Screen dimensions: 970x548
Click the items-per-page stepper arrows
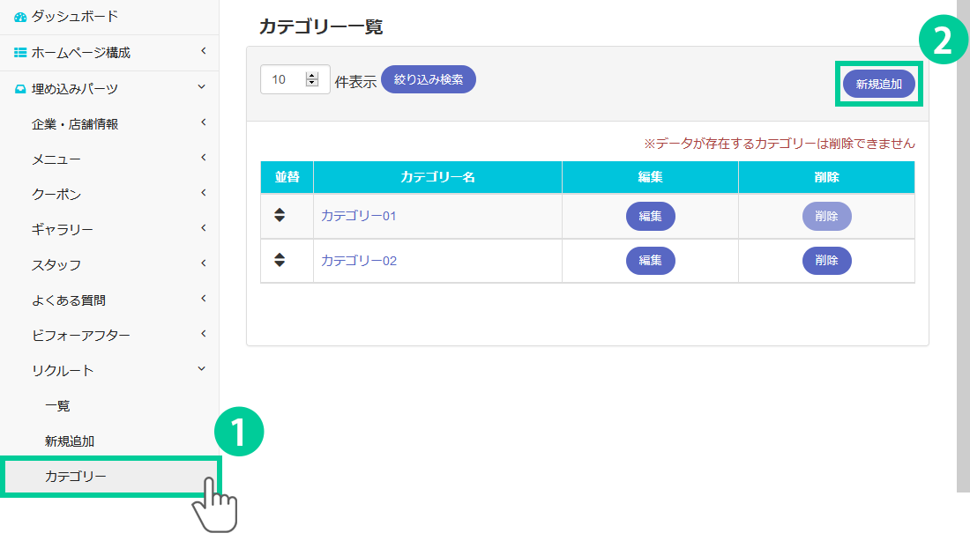[311, 79]
